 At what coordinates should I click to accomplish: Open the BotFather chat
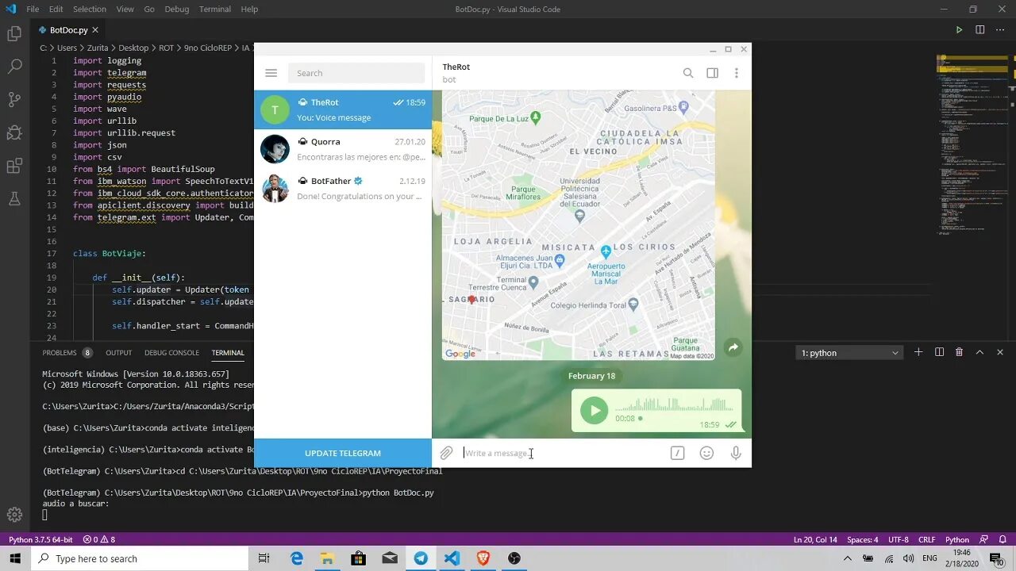343,188
